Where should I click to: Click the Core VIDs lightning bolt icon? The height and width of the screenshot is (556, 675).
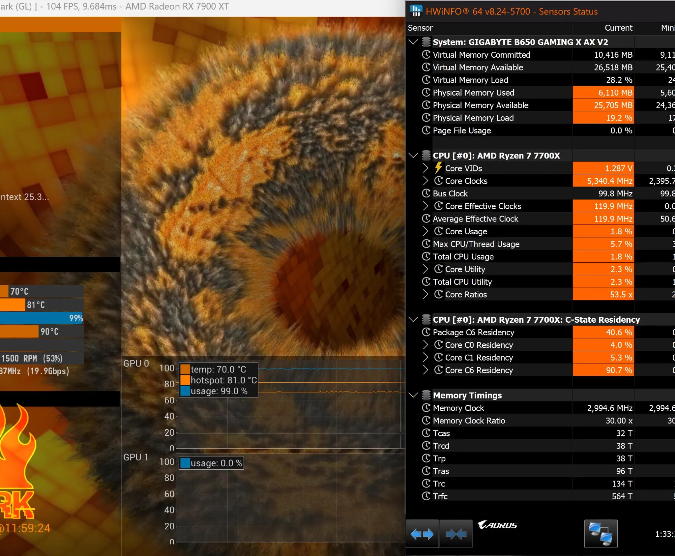point(438,168)
